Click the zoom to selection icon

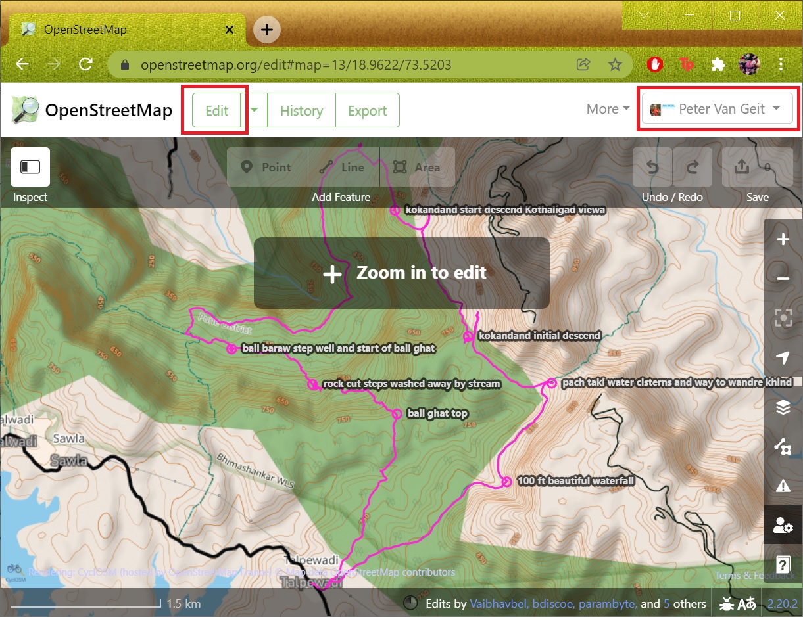point(783,319)
